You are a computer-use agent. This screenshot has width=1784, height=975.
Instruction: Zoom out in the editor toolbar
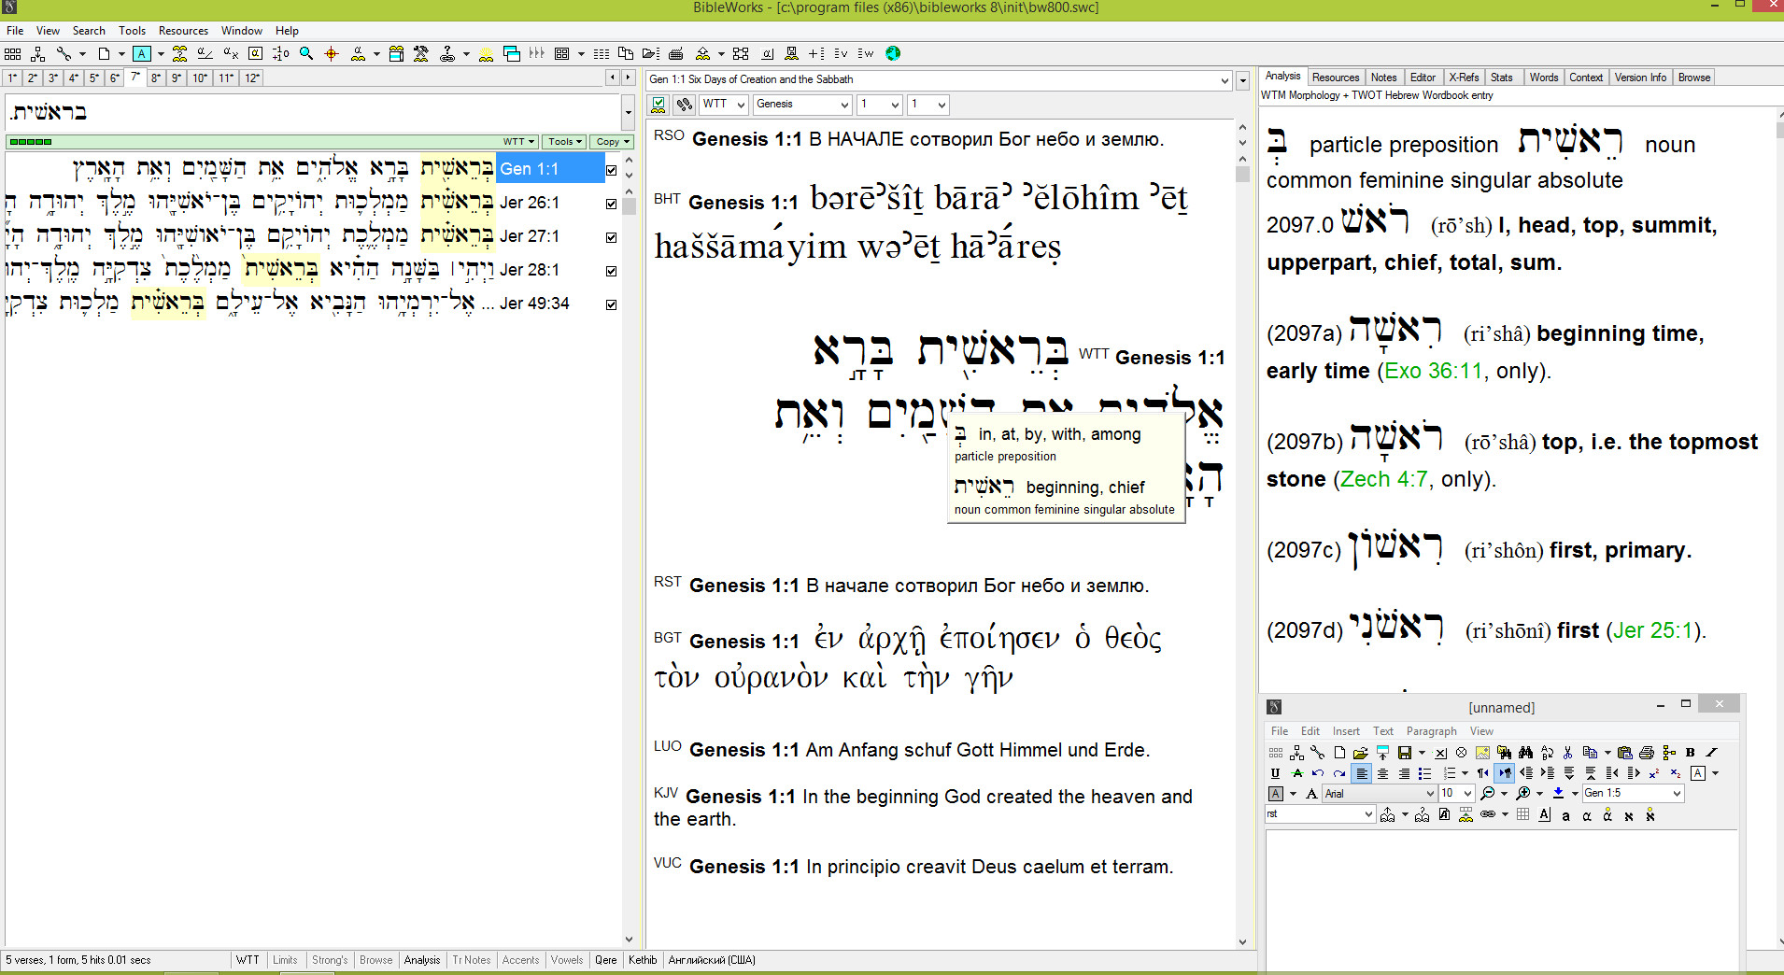(1487, 793)
